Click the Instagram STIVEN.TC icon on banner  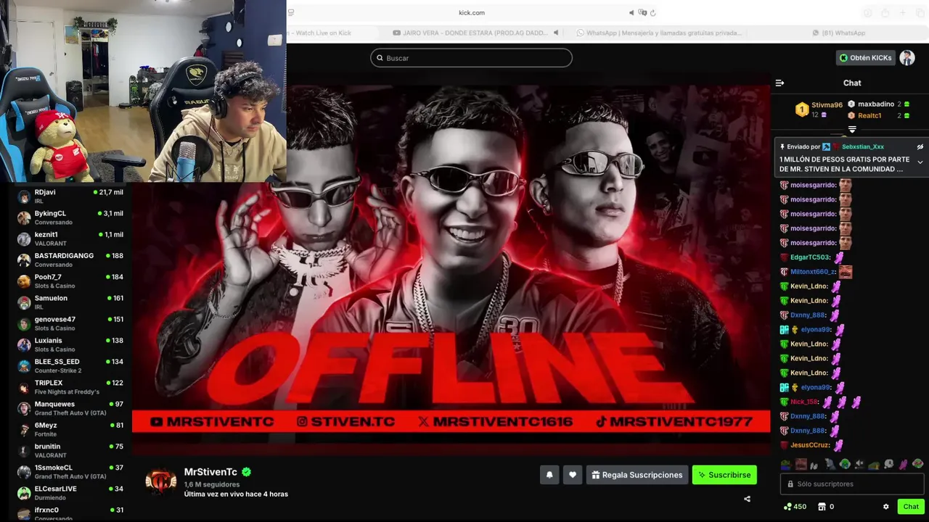coord(302,421)
